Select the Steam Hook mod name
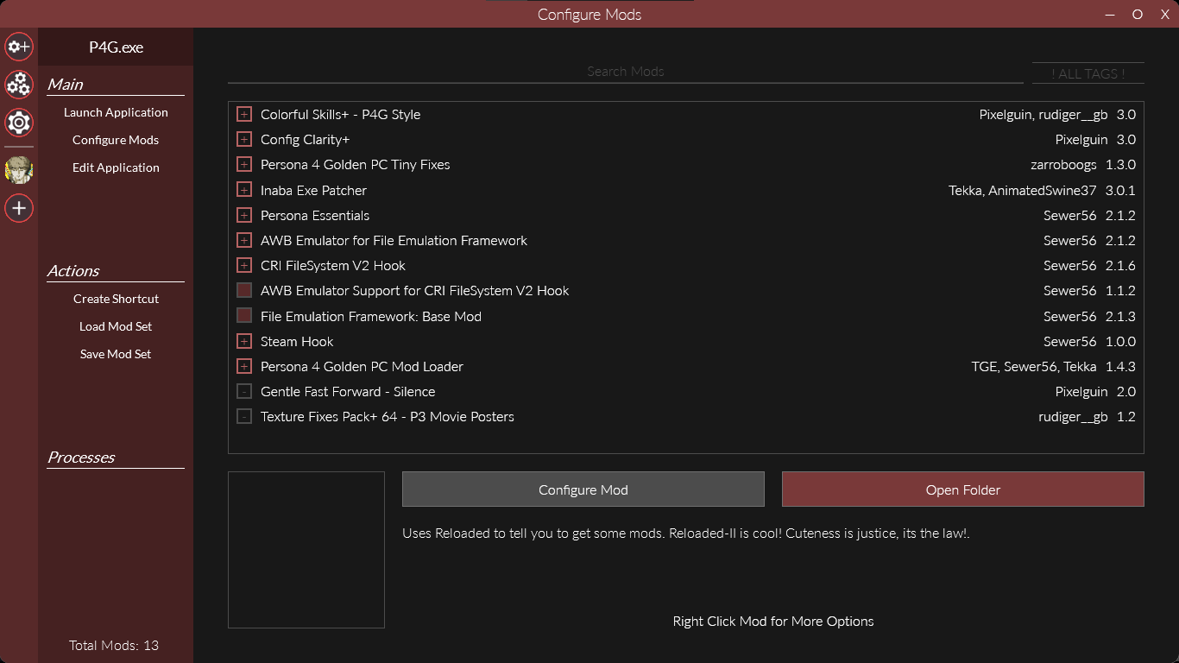Screen dimensions: 1179x663 click(x=297, y=341)
